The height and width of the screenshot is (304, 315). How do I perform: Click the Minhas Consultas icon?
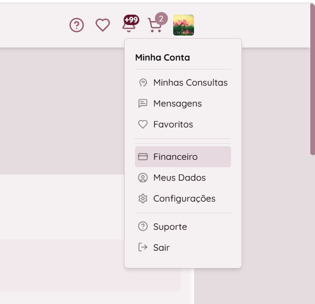143,83
